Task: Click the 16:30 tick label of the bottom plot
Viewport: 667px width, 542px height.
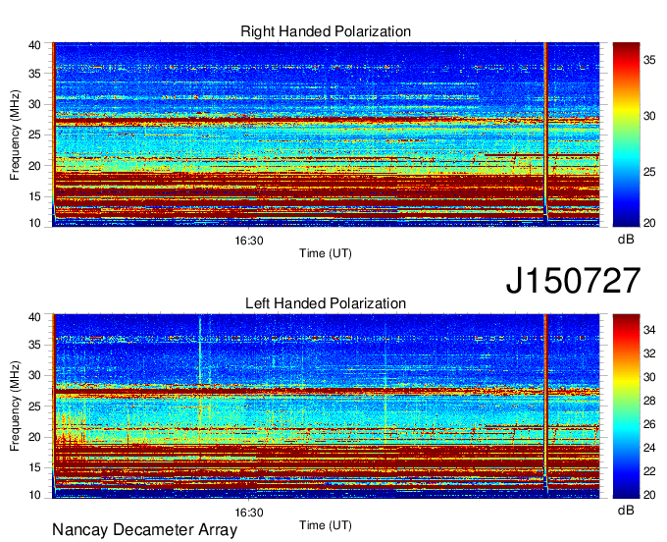Action: click(249, 513)
